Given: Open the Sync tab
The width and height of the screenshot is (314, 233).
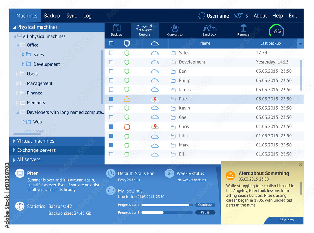Looking at the screenshot, I should tap(72, 16).
